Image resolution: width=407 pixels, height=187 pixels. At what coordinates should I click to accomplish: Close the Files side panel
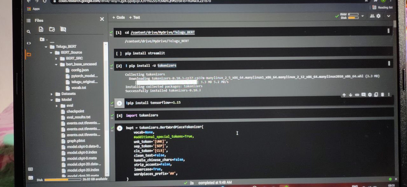tap(102, 19)
